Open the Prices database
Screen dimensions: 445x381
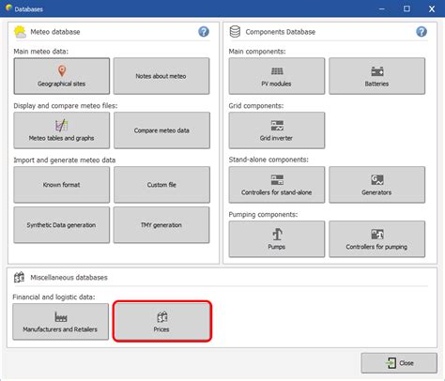click(x=162, y=322)
